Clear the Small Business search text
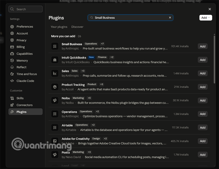Screen dimensions: 219x169 170,18
